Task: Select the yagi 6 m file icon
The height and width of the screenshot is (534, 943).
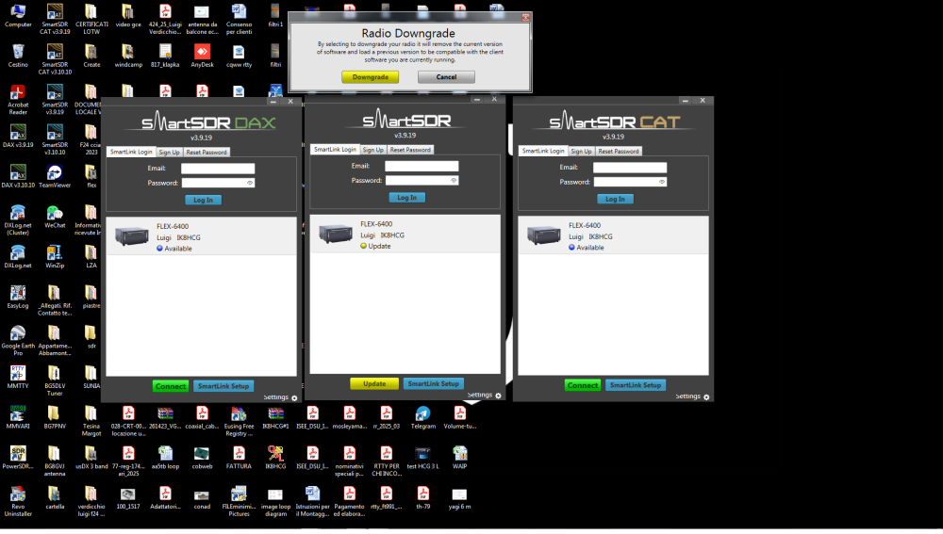Action: click(459, 498)
